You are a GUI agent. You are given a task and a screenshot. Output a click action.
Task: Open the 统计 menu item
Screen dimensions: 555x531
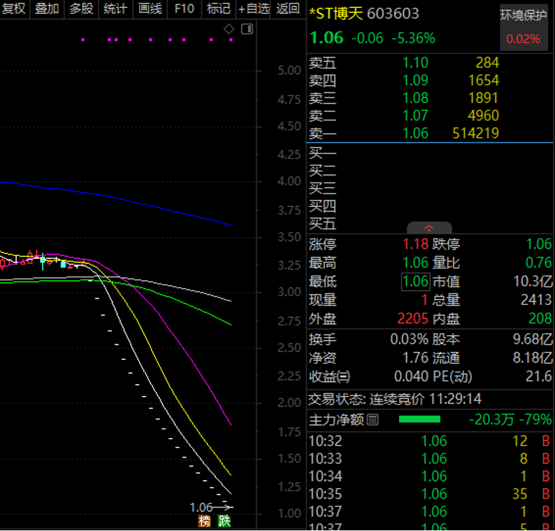click(x=116, y=9)
